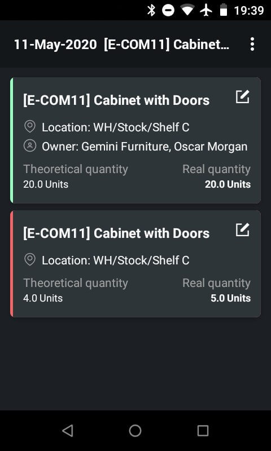Tap the Android recent apps square button
Image resolution: width=271 pixels, height=451 pixels.
coord(203,431)
